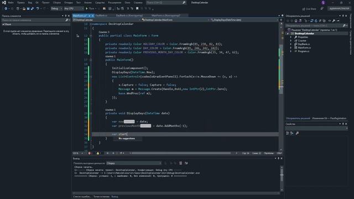Toggle auto-hide pin of Solution Explorer
Viewport: 354px width, 199px height.
pos(343,16)
